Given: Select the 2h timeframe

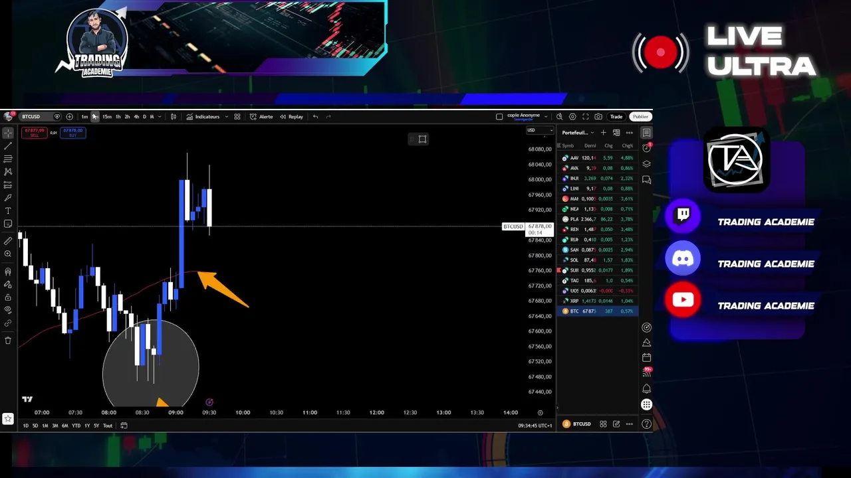Looking at the screenshot, I should (x=128, y=117).
